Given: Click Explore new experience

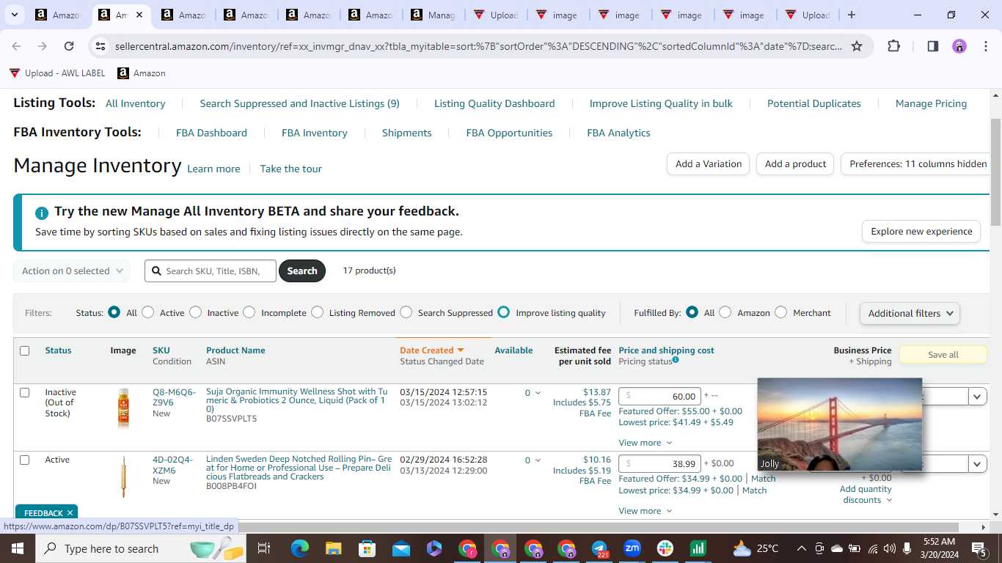Looking at the screenshot, I should click(x=921, y=232).
